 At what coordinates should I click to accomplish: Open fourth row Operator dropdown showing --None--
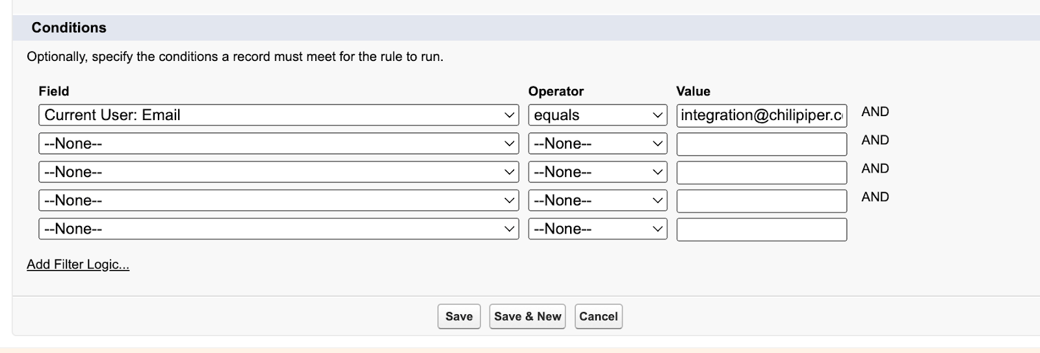tap(597, 201)
